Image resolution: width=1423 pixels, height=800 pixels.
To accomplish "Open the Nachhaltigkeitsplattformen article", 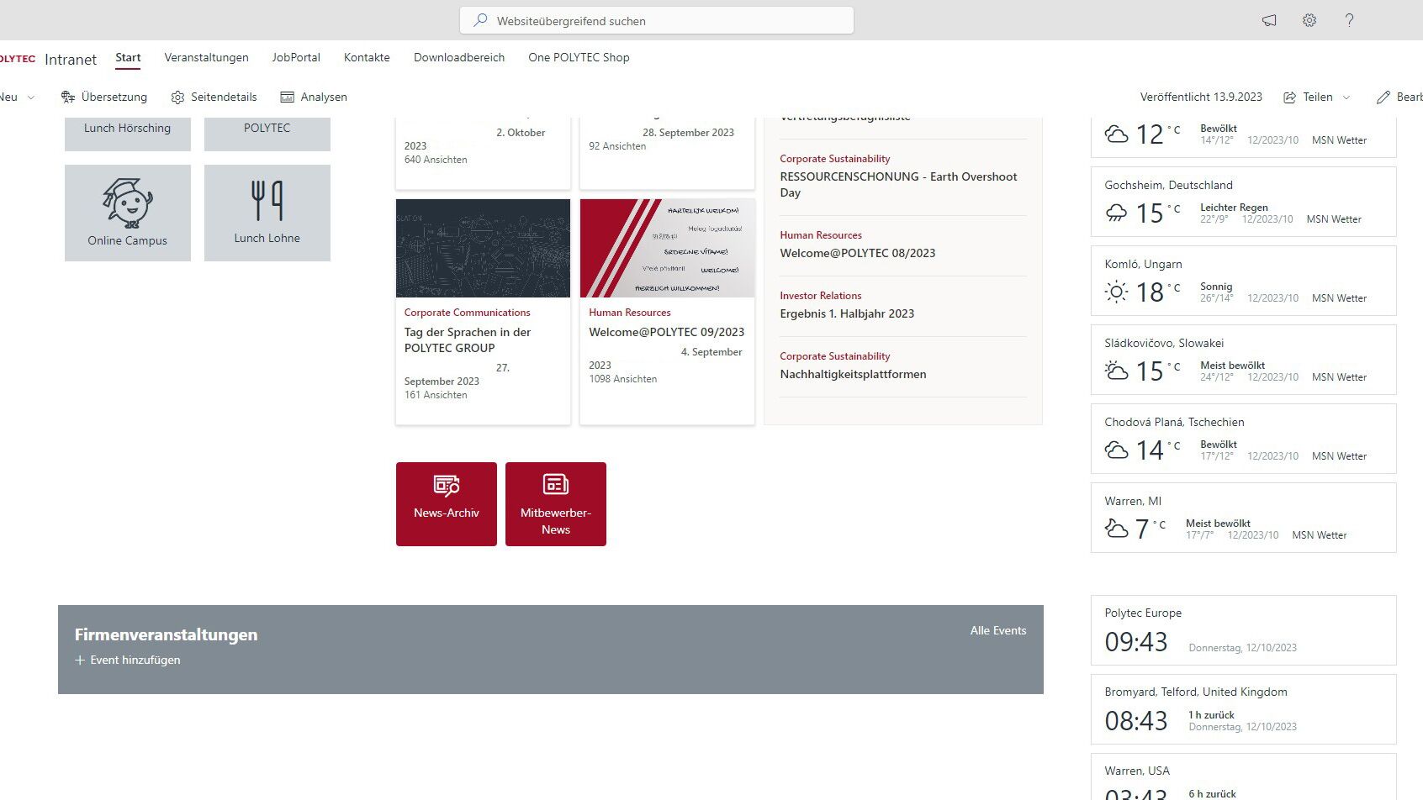I will point(853,374).
